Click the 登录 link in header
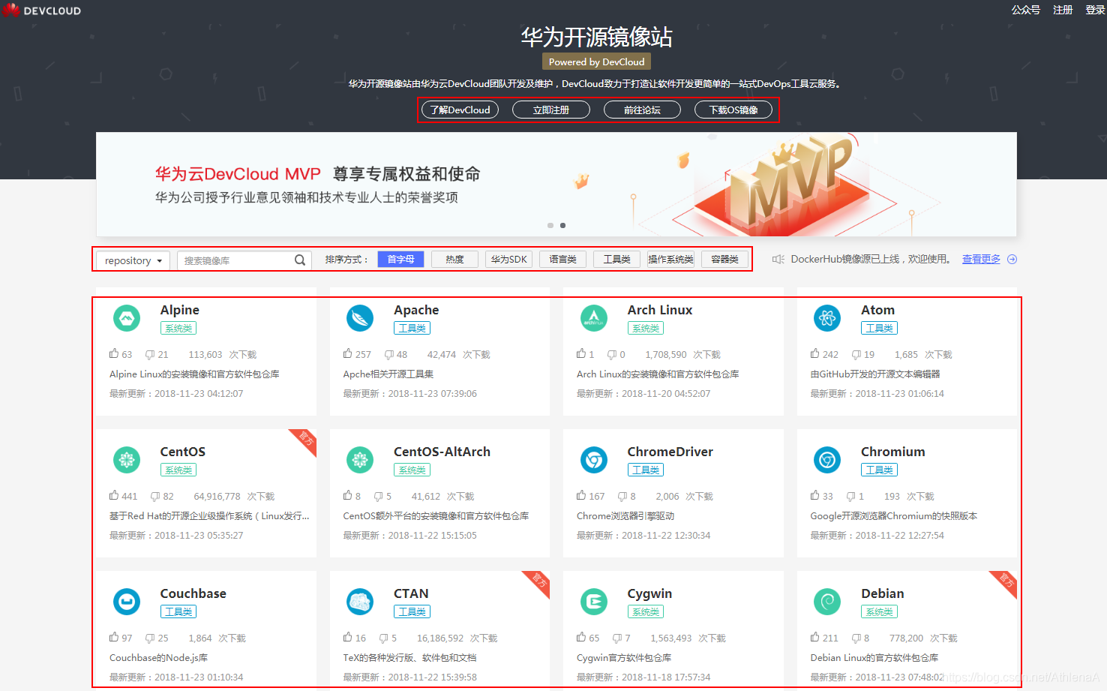The height and width of the screenshot is (691, 1107). [1096, 10]
